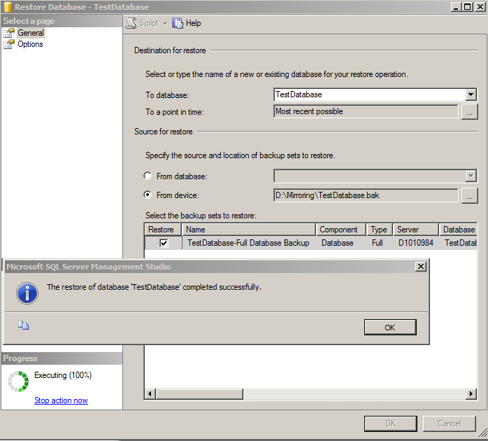This screenshot has width=488, height=441.
Task: Expand the From database dropdown
Action: click(471, 176)
